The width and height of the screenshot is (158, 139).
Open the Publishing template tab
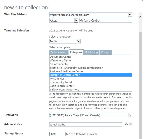tap(92, 52)
